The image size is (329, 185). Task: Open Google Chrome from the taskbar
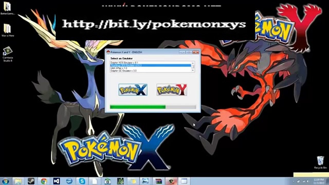click(44, 181)
